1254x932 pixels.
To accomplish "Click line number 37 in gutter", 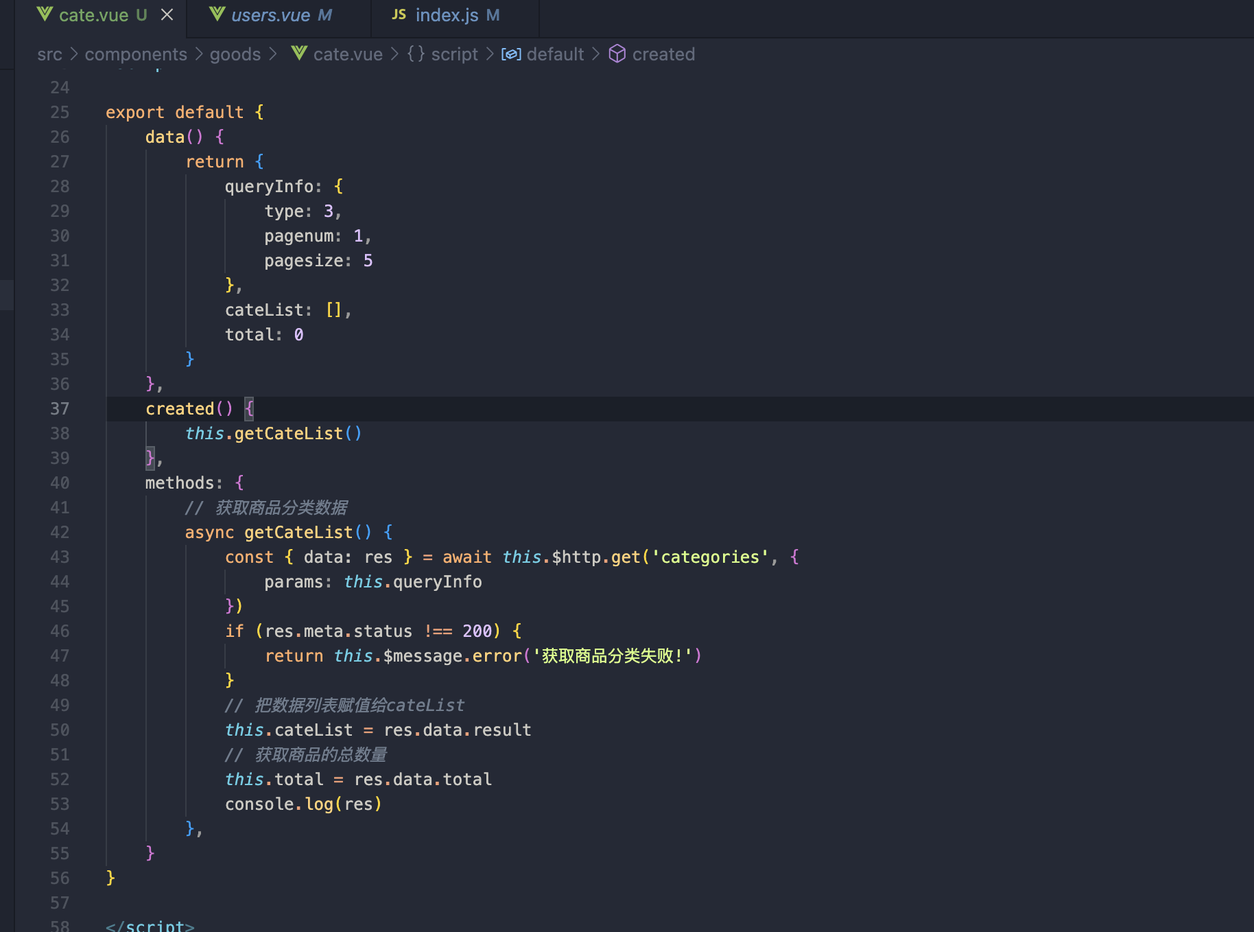I will (x=60, y=409).
